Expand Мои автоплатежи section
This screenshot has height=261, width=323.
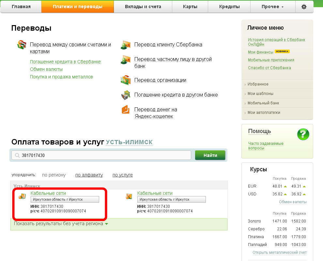[x=277, y=113]
